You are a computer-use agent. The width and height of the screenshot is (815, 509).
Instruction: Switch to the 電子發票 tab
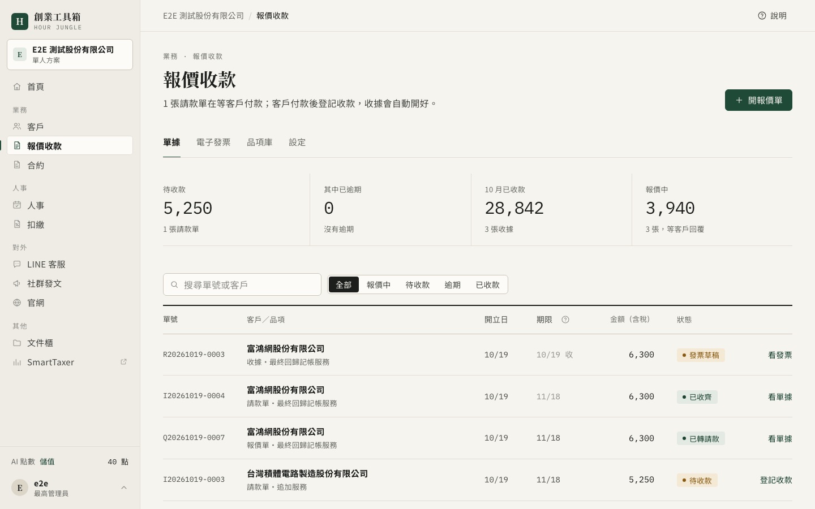click(213, 143)
